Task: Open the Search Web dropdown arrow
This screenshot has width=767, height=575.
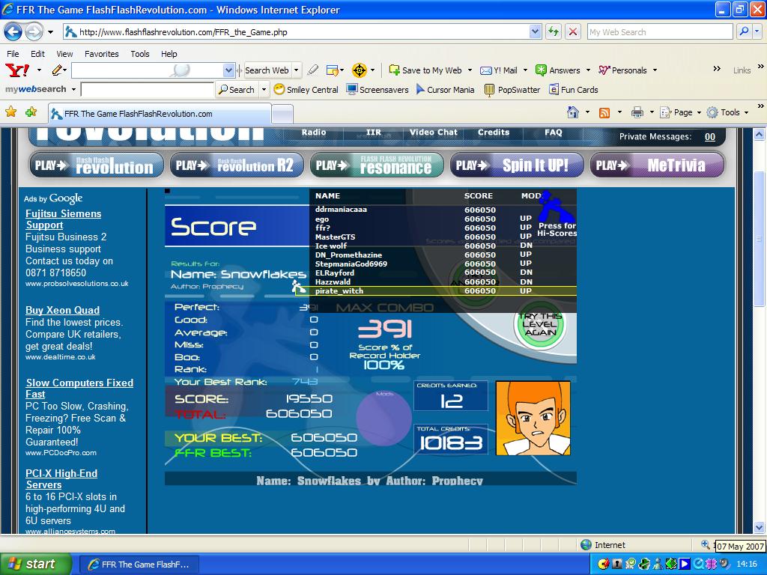Action: [x=296, y=70]
